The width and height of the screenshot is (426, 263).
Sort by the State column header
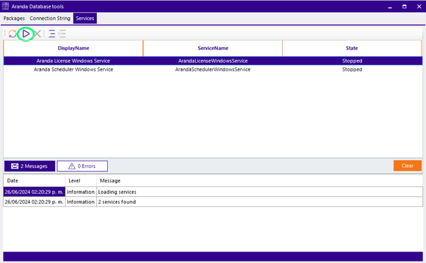(x=352, y=48)
